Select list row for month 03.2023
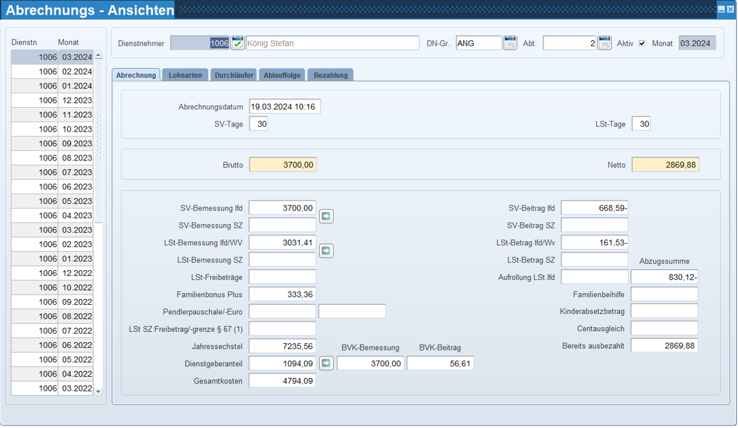This screenshot has height=428, width=738. (52, 230)
